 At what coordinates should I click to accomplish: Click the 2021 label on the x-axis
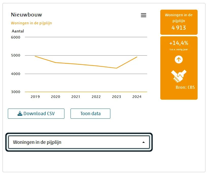coord(76,97)
